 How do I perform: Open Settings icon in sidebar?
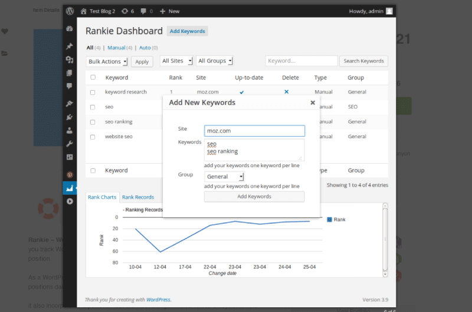click(70, 157)
